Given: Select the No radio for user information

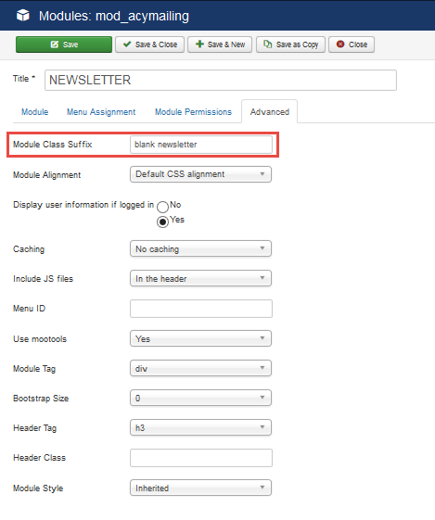Looking at the screenshot, I should pyautogui.click(x=162, y=207).
